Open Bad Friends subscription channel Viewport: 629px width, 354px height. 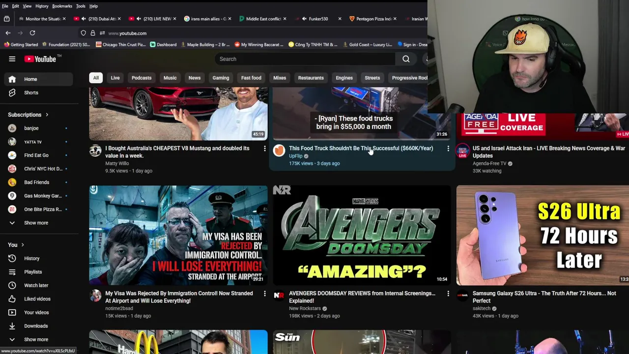coord(37,182)
